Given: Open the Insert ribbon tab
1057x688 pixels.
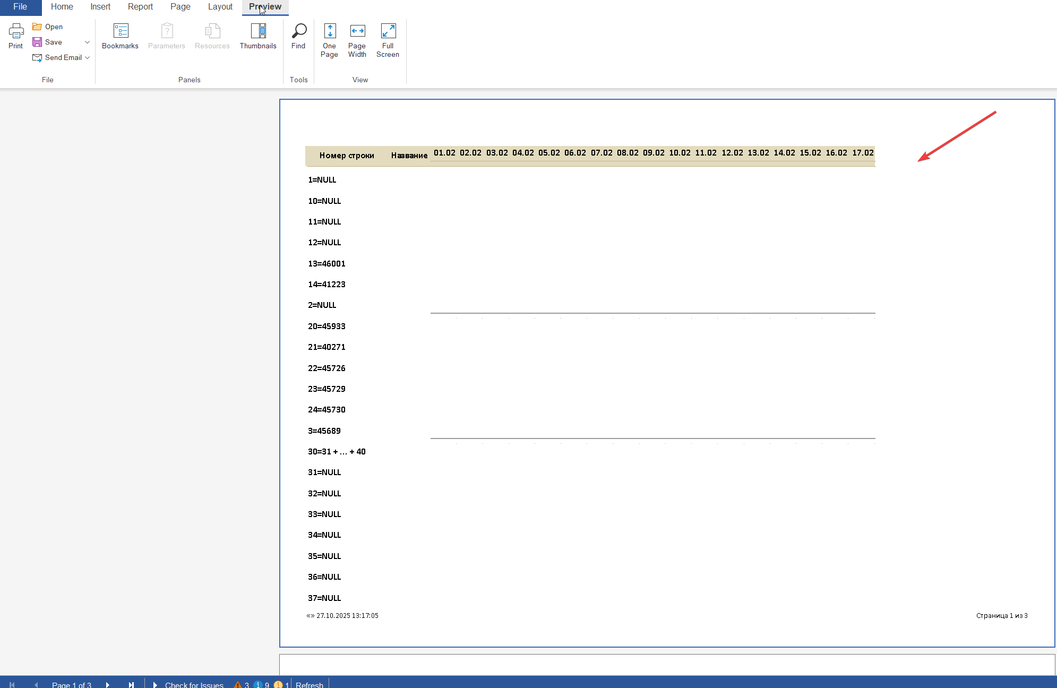Looking at the screenshot, I should point(100,7).
